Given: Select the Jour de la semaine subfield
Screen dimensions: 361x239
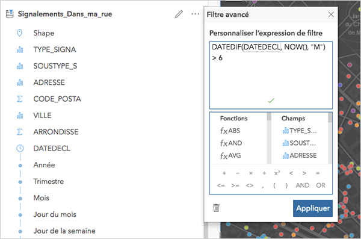Looking at the screenshot, I should [x=64, y=231].
